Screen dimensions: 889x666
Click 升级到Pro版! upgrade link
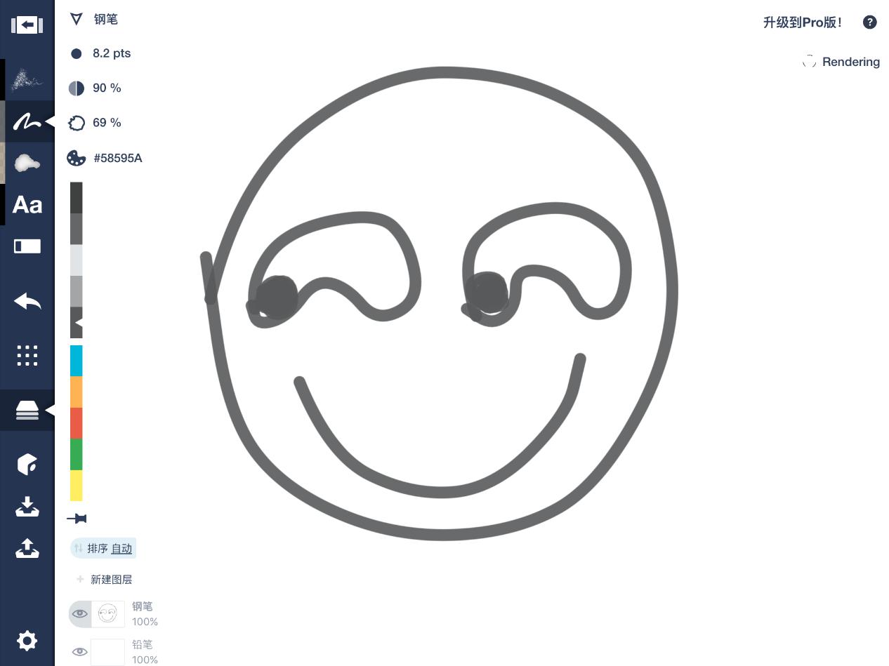click(x=803, y=22)
